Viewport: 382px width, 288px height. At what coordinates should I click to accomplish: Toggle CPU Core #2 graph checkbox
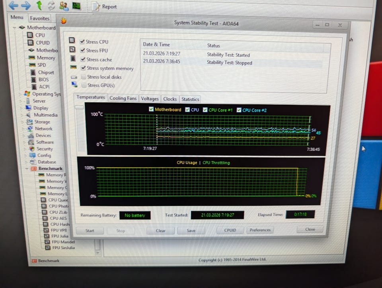click(x=239, y=110)
